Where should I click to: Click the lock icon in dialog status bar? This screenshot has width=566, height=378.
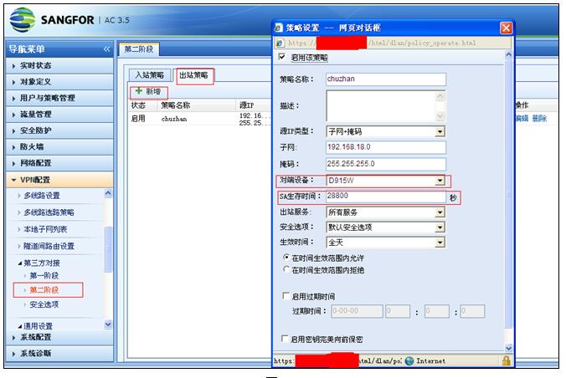(x=506, y=360)
